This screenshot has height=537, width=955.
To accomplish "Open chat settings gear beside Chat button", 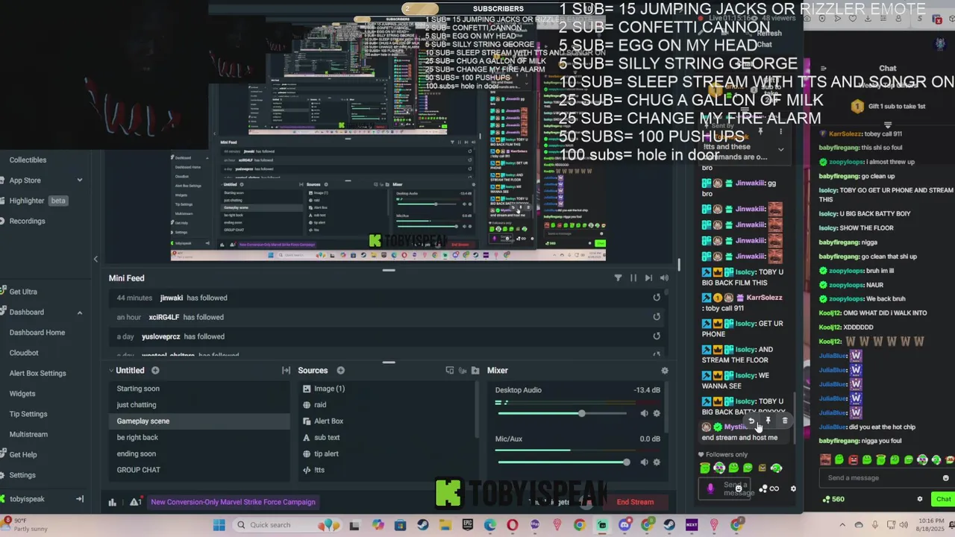I will point(920,499).
